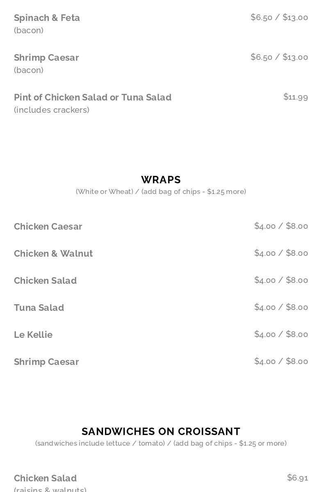Select the Chicken & Walnut wrap

click(53, 253)
